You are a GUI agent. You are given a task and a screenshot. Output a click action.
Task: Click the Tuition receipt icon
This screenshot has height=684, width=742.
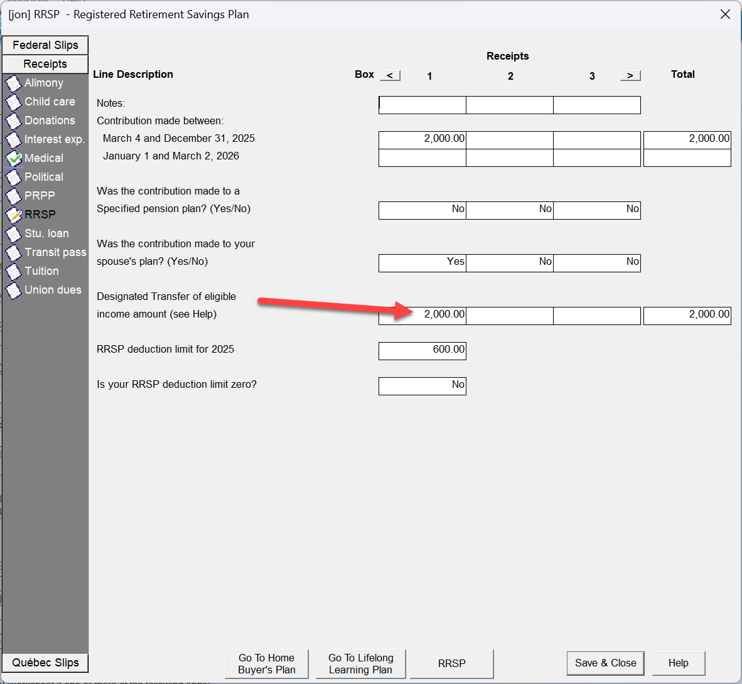pos(13,271)
